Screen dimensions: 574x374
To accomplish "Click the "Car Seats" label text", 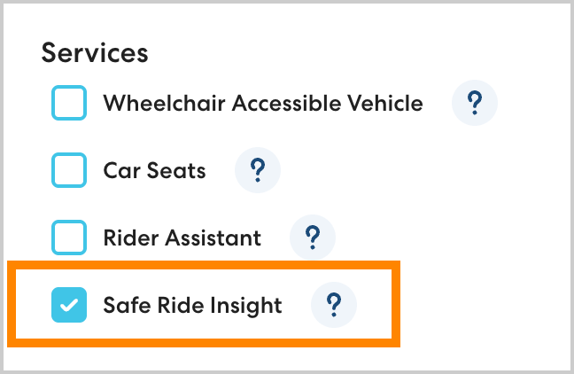I will pos(154,169).
